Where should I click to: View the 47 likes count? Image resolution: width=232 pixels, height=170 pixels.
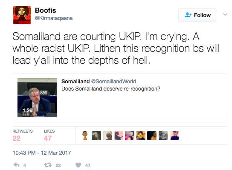48,138
